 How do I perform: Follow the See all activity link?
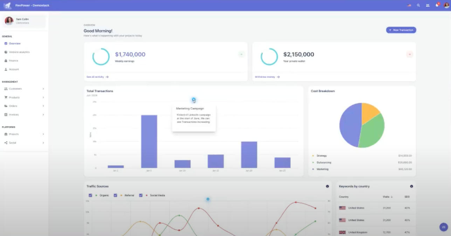(x=97, y=77)
